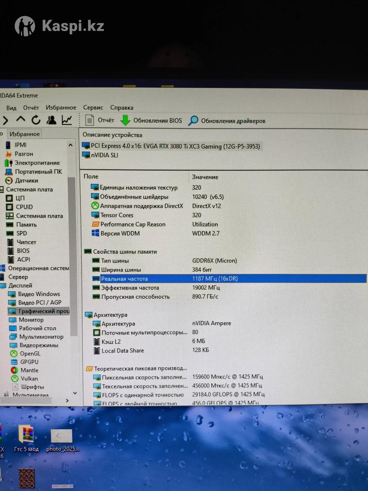
Task: Click the refresh arrow toolbar icon
Action: 36,120
